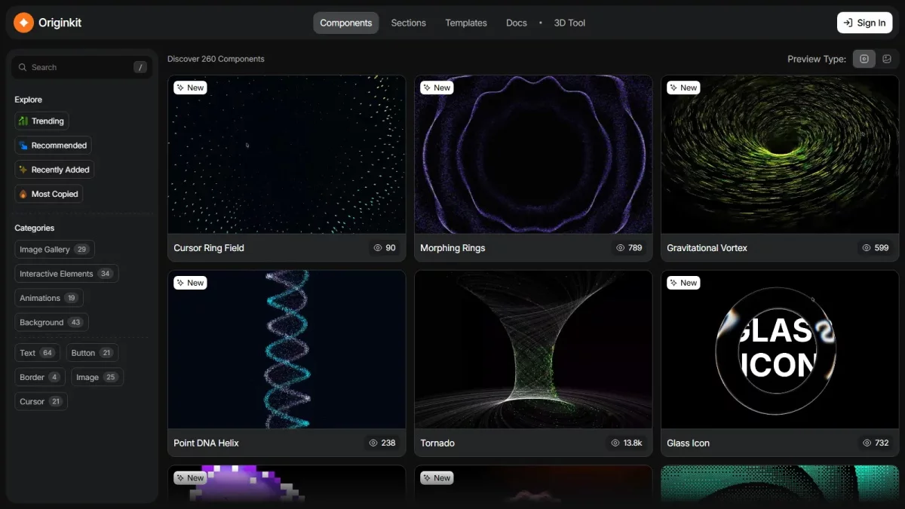905x509 pixels.
Task: Filter by Interactive Elements category
Action: [66, 274]
